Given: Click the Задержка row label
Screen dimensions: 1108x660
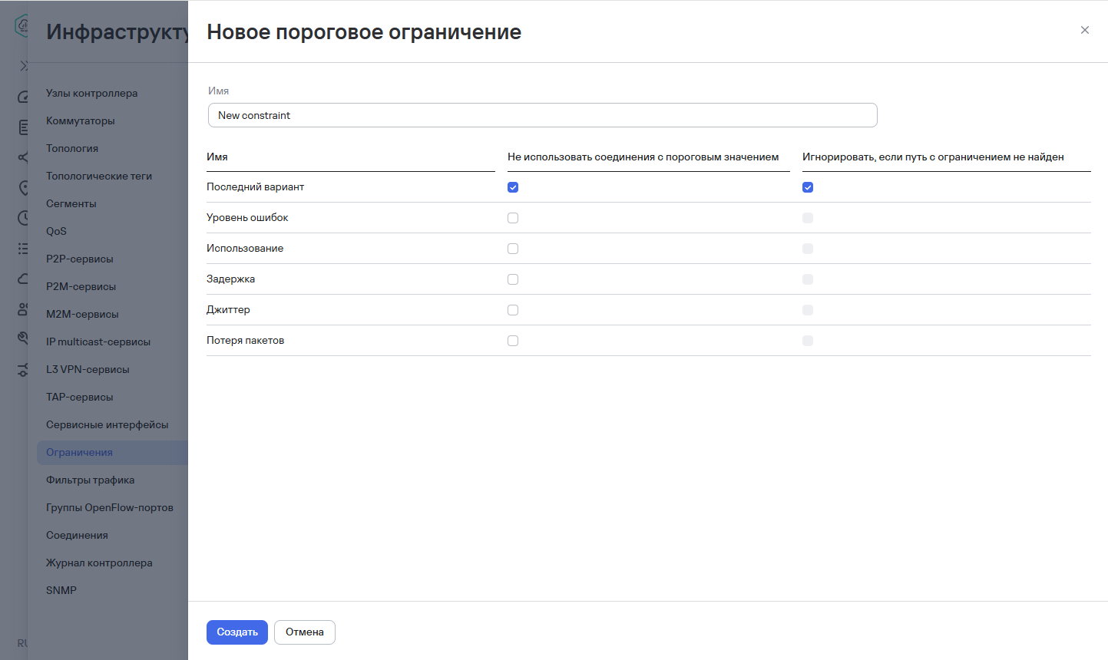Looking at the screenshot, I should click(231, 279).
